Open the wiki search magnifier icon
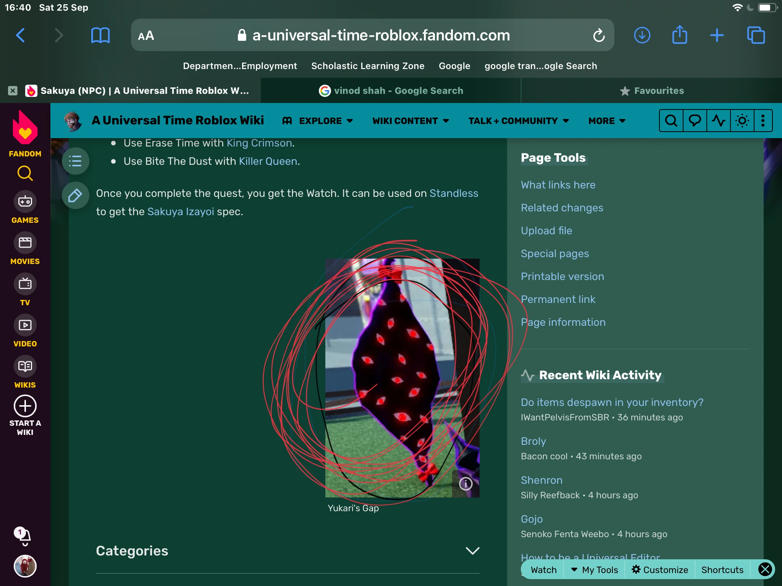 (671, 121)
